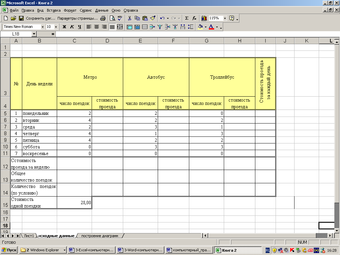Screen dimensions: 340x255
Task: Expand Windows Explorer taskbar group arrow
Action: point(64,250)
